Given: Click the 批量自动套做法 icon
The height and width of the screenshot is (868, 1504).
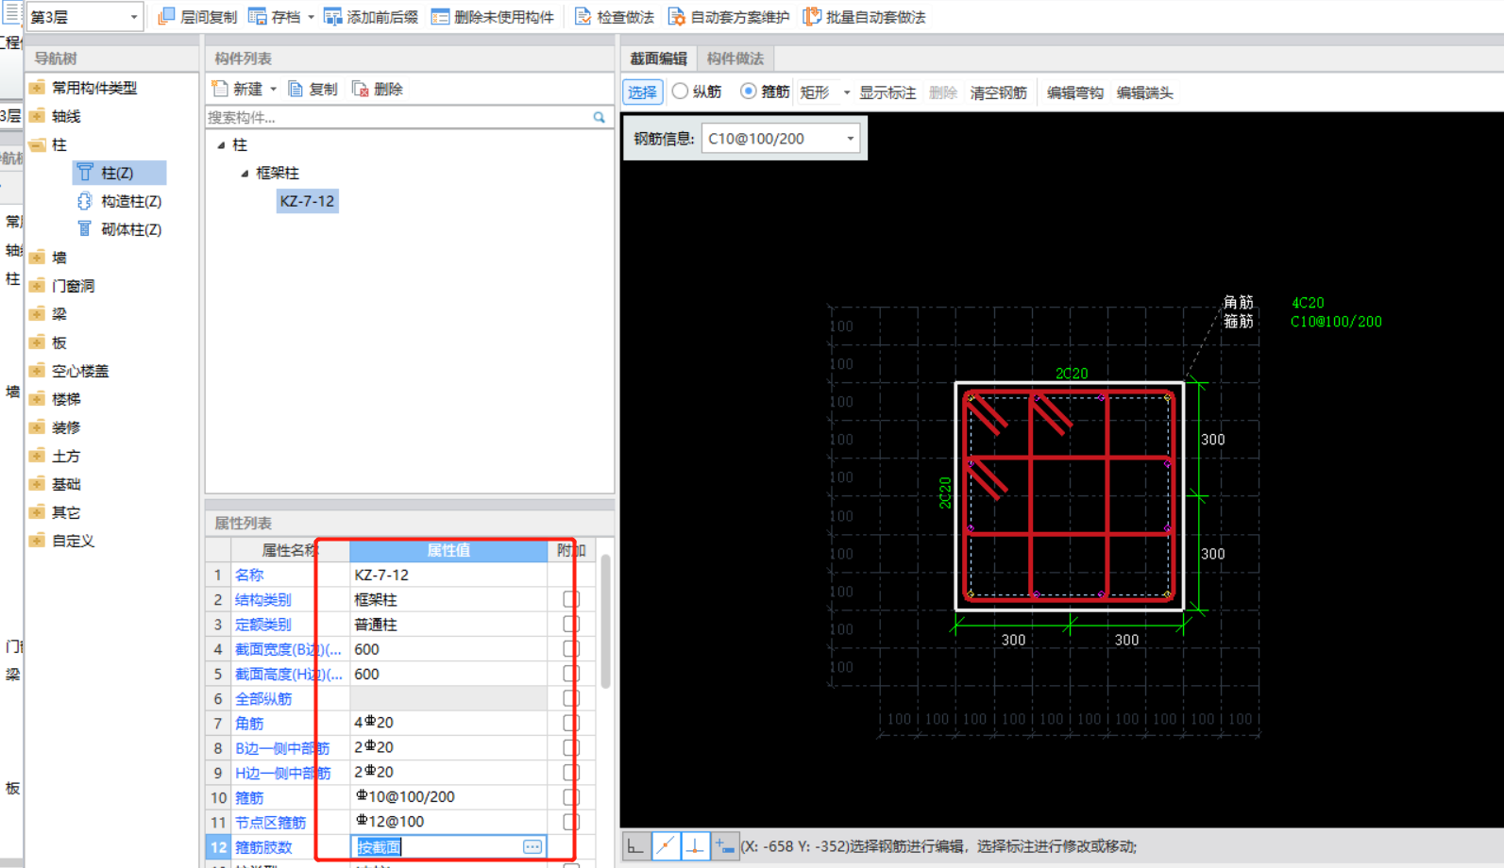Looking at the screenshot, I should pyautogui.click(x=811, y=17).
